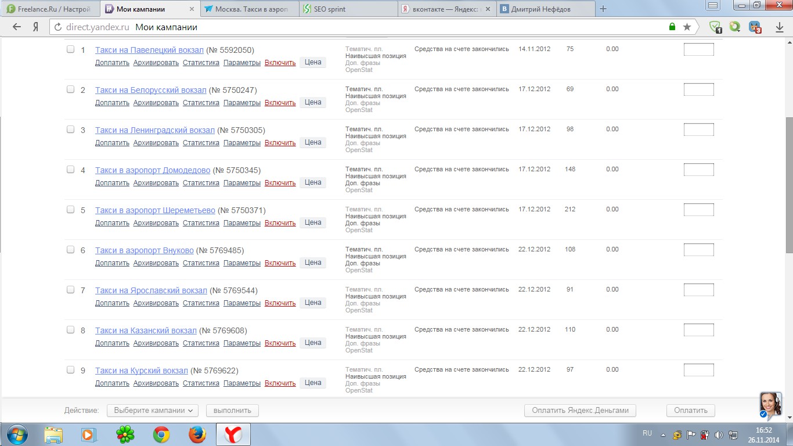Bookmark the page with the star icon

click(687, 27)
